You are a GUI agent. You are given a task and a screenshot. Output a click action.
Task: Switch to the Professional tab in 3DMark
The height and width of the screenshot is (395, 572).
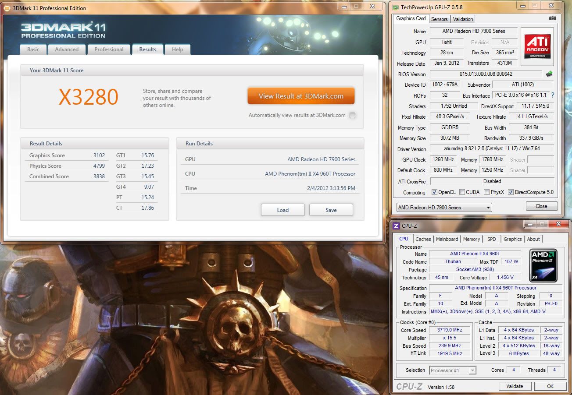pos(109,49)
